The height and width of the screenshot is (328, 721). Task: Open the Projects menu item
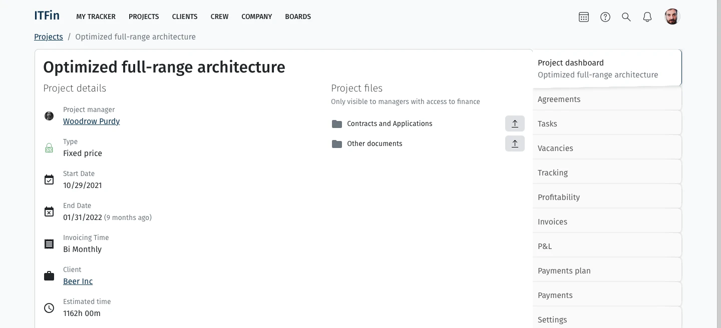tap(144, 16)
